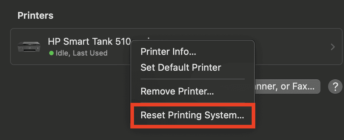Choose Printer Info… from context menu
The image size is (344, 140).
(x=168, y=52)
